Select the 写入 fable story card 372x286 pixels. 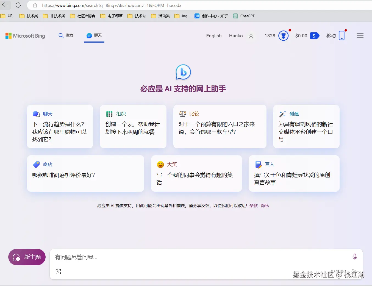(294, 173)
